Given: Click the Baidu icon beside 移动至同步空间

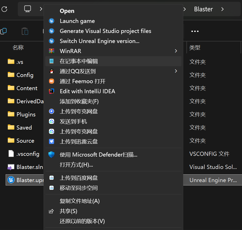Looking at the screenshot, I should [x=52, y=188].
